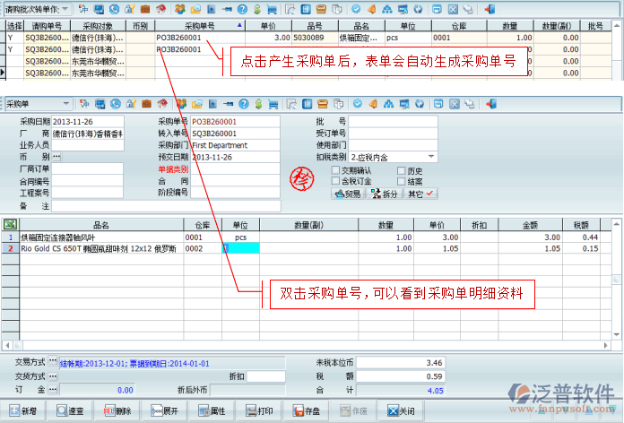Click the blue checkmark icon in the 采购单 toolbar
The height and width of the screenshot is (423, 624).
pyautogui.click(x=358, y=104)
